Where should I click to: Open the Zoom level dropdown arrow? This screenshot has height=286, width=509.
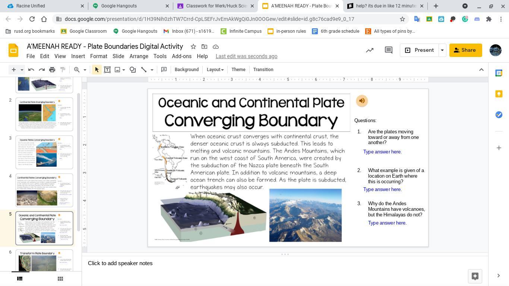click(x=85, y=70)
